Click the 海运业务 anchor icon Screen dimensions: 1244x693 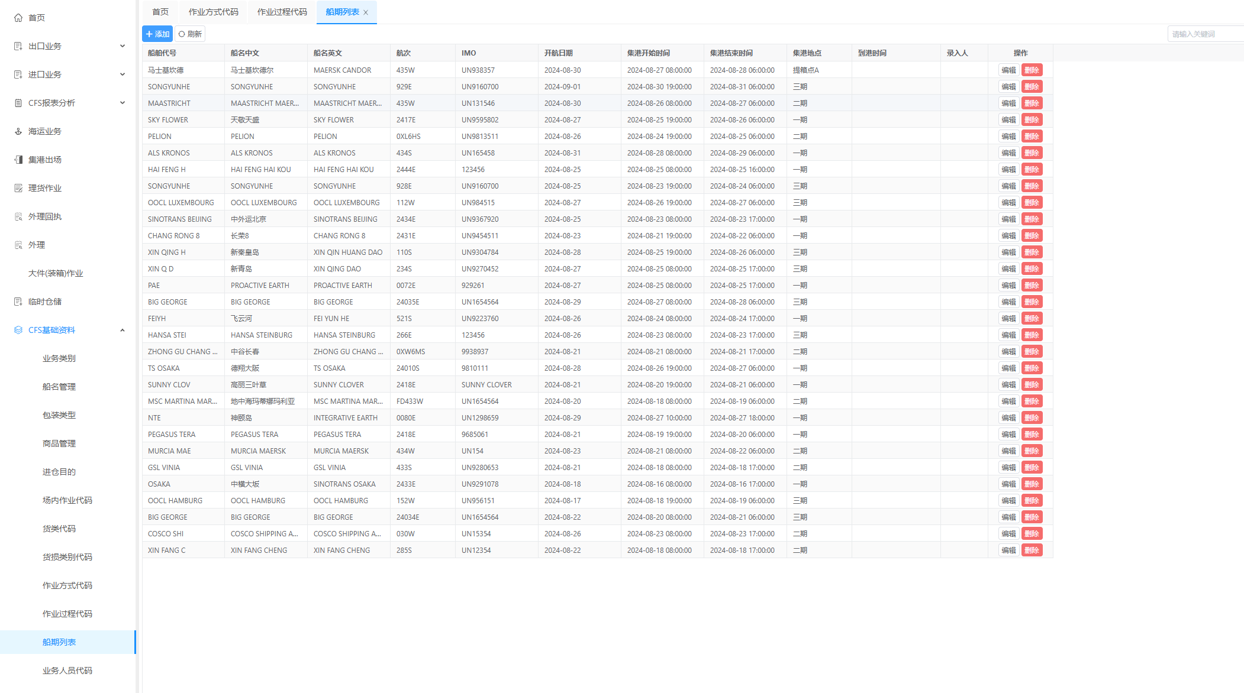pos(18,131)
